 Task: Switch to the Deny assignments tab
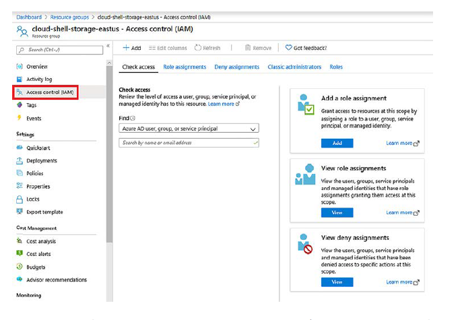coord(236,67)
